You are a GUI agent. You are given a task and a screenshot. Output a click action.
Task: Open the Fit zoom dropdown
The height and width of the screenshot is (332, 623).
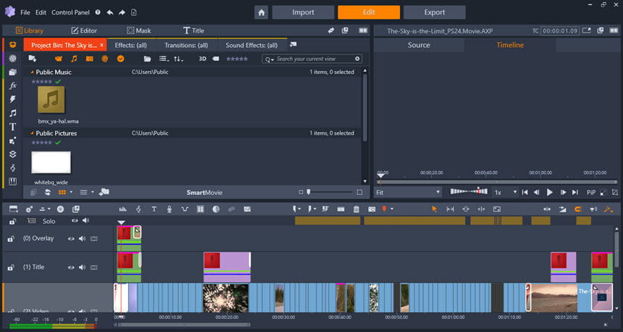(x=408, y=192)
